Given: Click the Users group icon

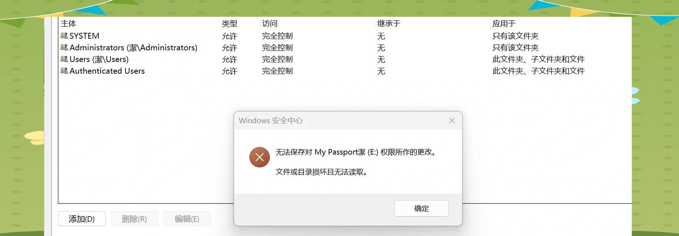Looking at the screenshot, I should tap(64, 59).
